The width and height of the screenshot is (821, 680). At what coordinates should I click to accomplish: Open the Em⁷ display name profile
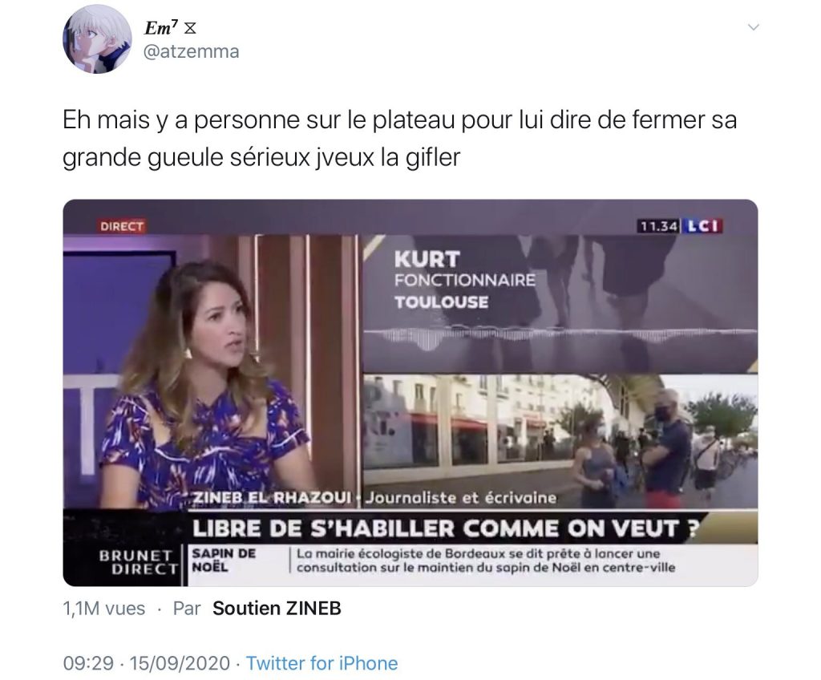(x=158, y=28)
